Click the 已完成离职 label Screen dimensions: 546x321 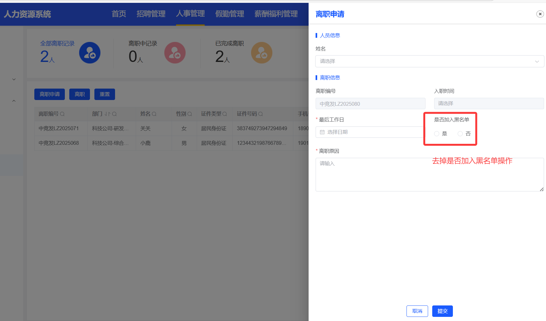(x=229, y=43)
